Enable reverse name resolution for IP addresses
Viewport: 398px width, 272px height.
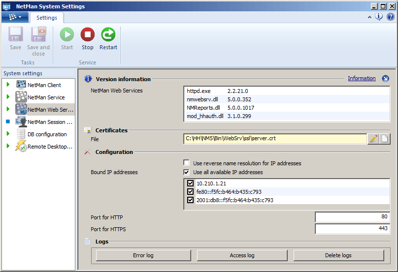click(x=187, y=163)
